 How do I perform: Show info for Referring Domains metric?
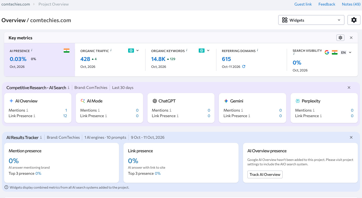click(257, 50)
